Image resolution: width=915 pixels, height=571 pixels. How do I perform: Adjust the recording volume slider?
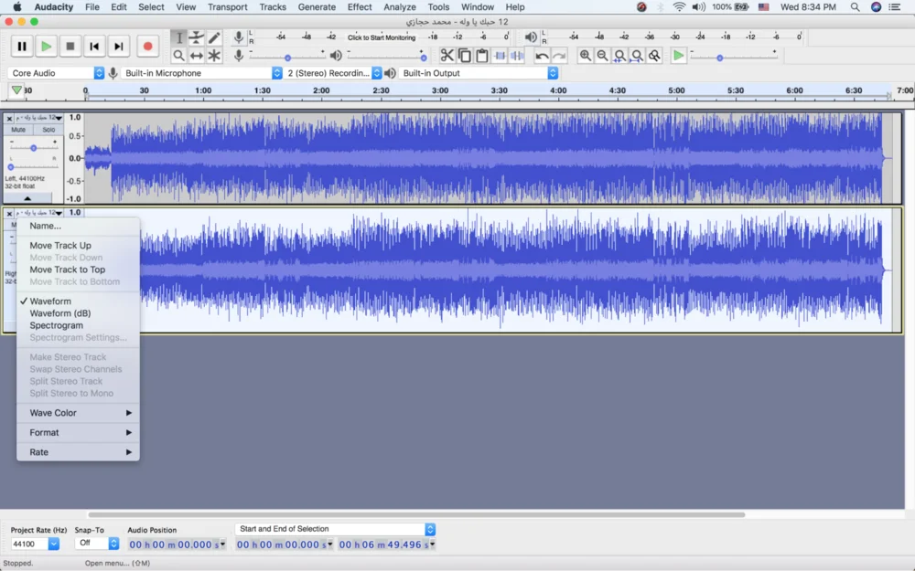point(287,58)
